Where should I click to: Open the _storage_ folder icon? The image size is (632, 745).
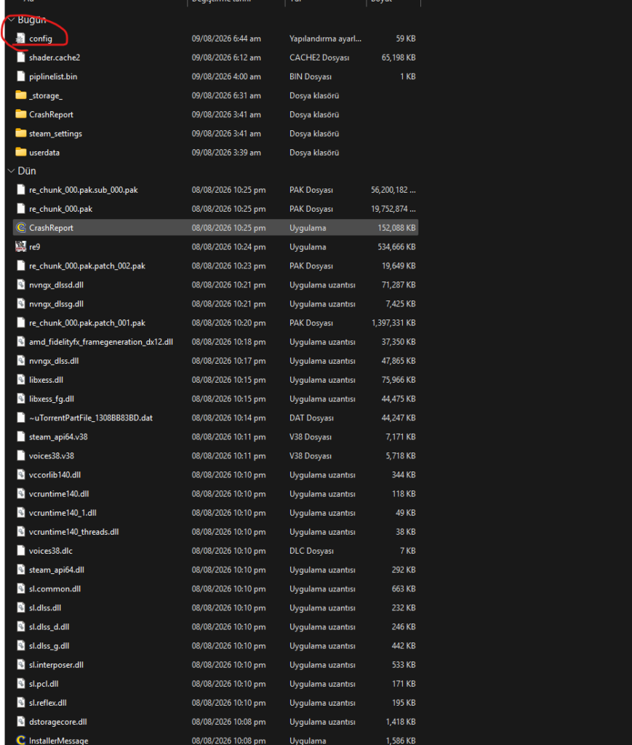(20, 95)
